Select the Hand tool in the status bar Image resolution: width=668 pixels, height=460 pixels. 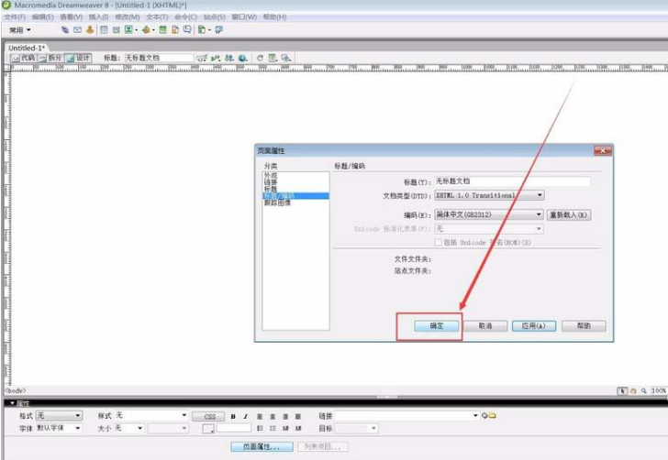click(633, 390)
